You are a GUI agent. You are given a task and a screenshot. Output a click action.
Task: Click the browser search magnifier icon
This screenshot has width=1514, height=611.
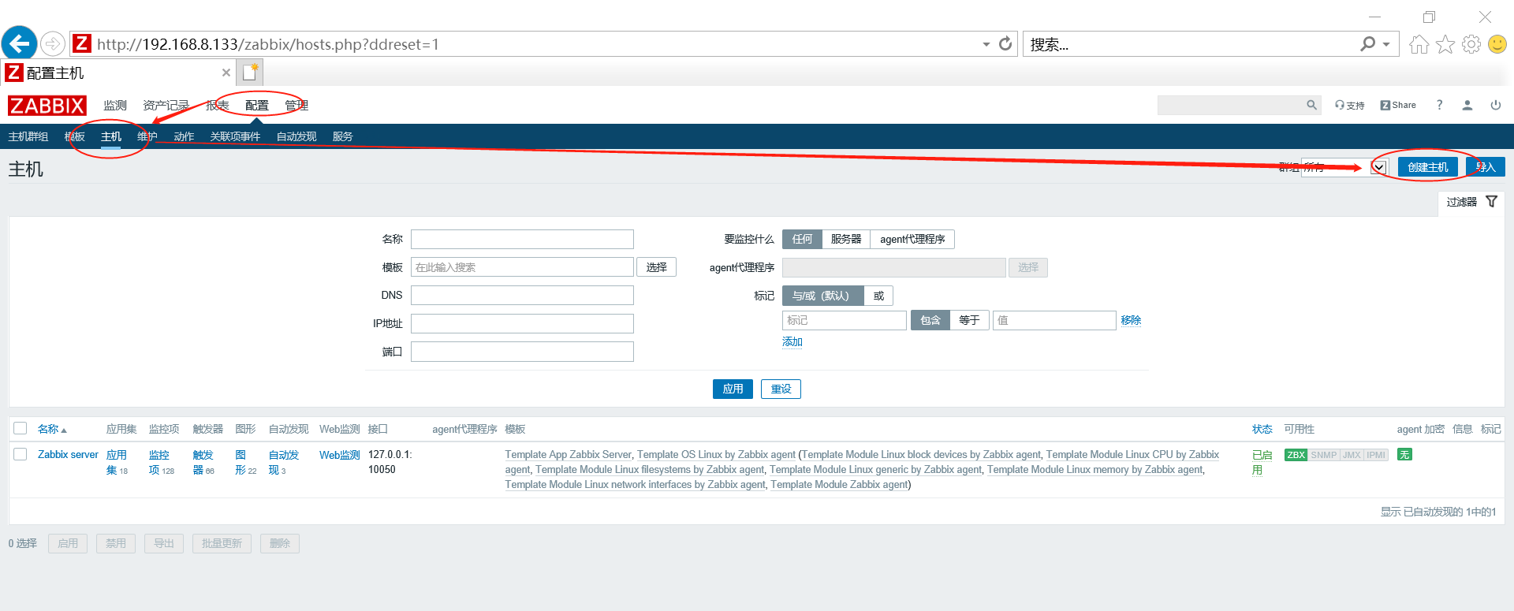1367,44
